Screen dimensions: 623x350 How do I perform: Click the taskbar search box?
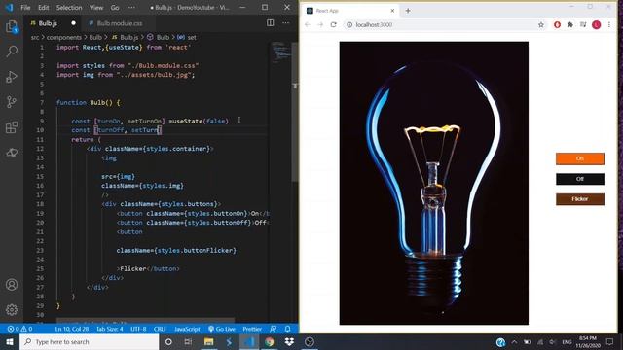tap(89, 341)
